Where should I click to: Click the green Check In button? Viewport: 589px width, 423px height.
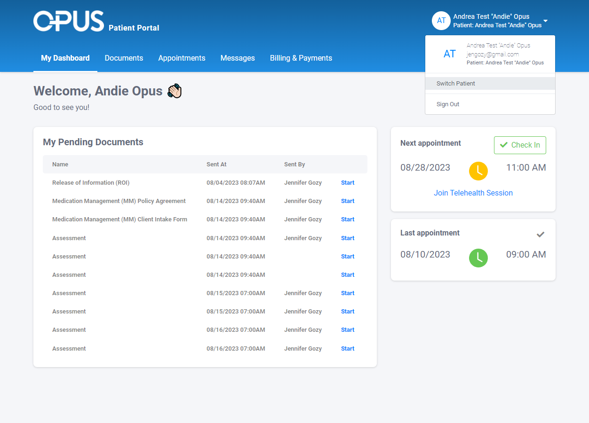(x=520, y=145)
